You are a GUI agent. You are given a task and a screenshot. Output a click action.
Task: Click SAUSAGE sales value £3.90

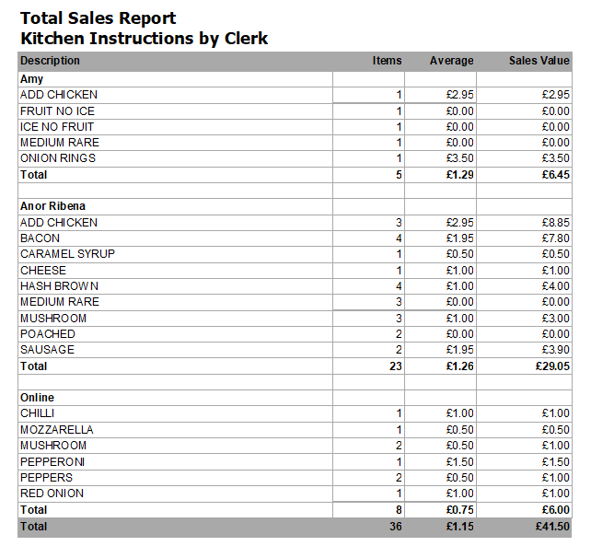click(556, 350)
